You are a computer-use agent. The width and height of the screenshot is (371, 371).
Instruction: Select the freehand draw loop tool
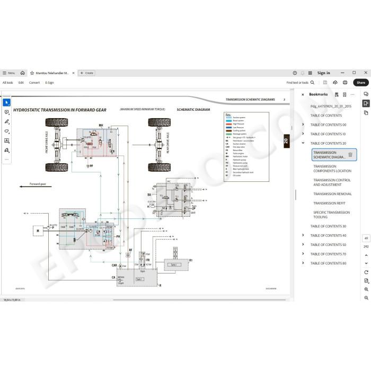click(6, 131)
